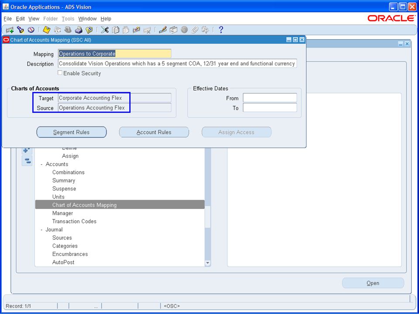
Task: Click the Paste clipboard icon
Action: (126, 30)
